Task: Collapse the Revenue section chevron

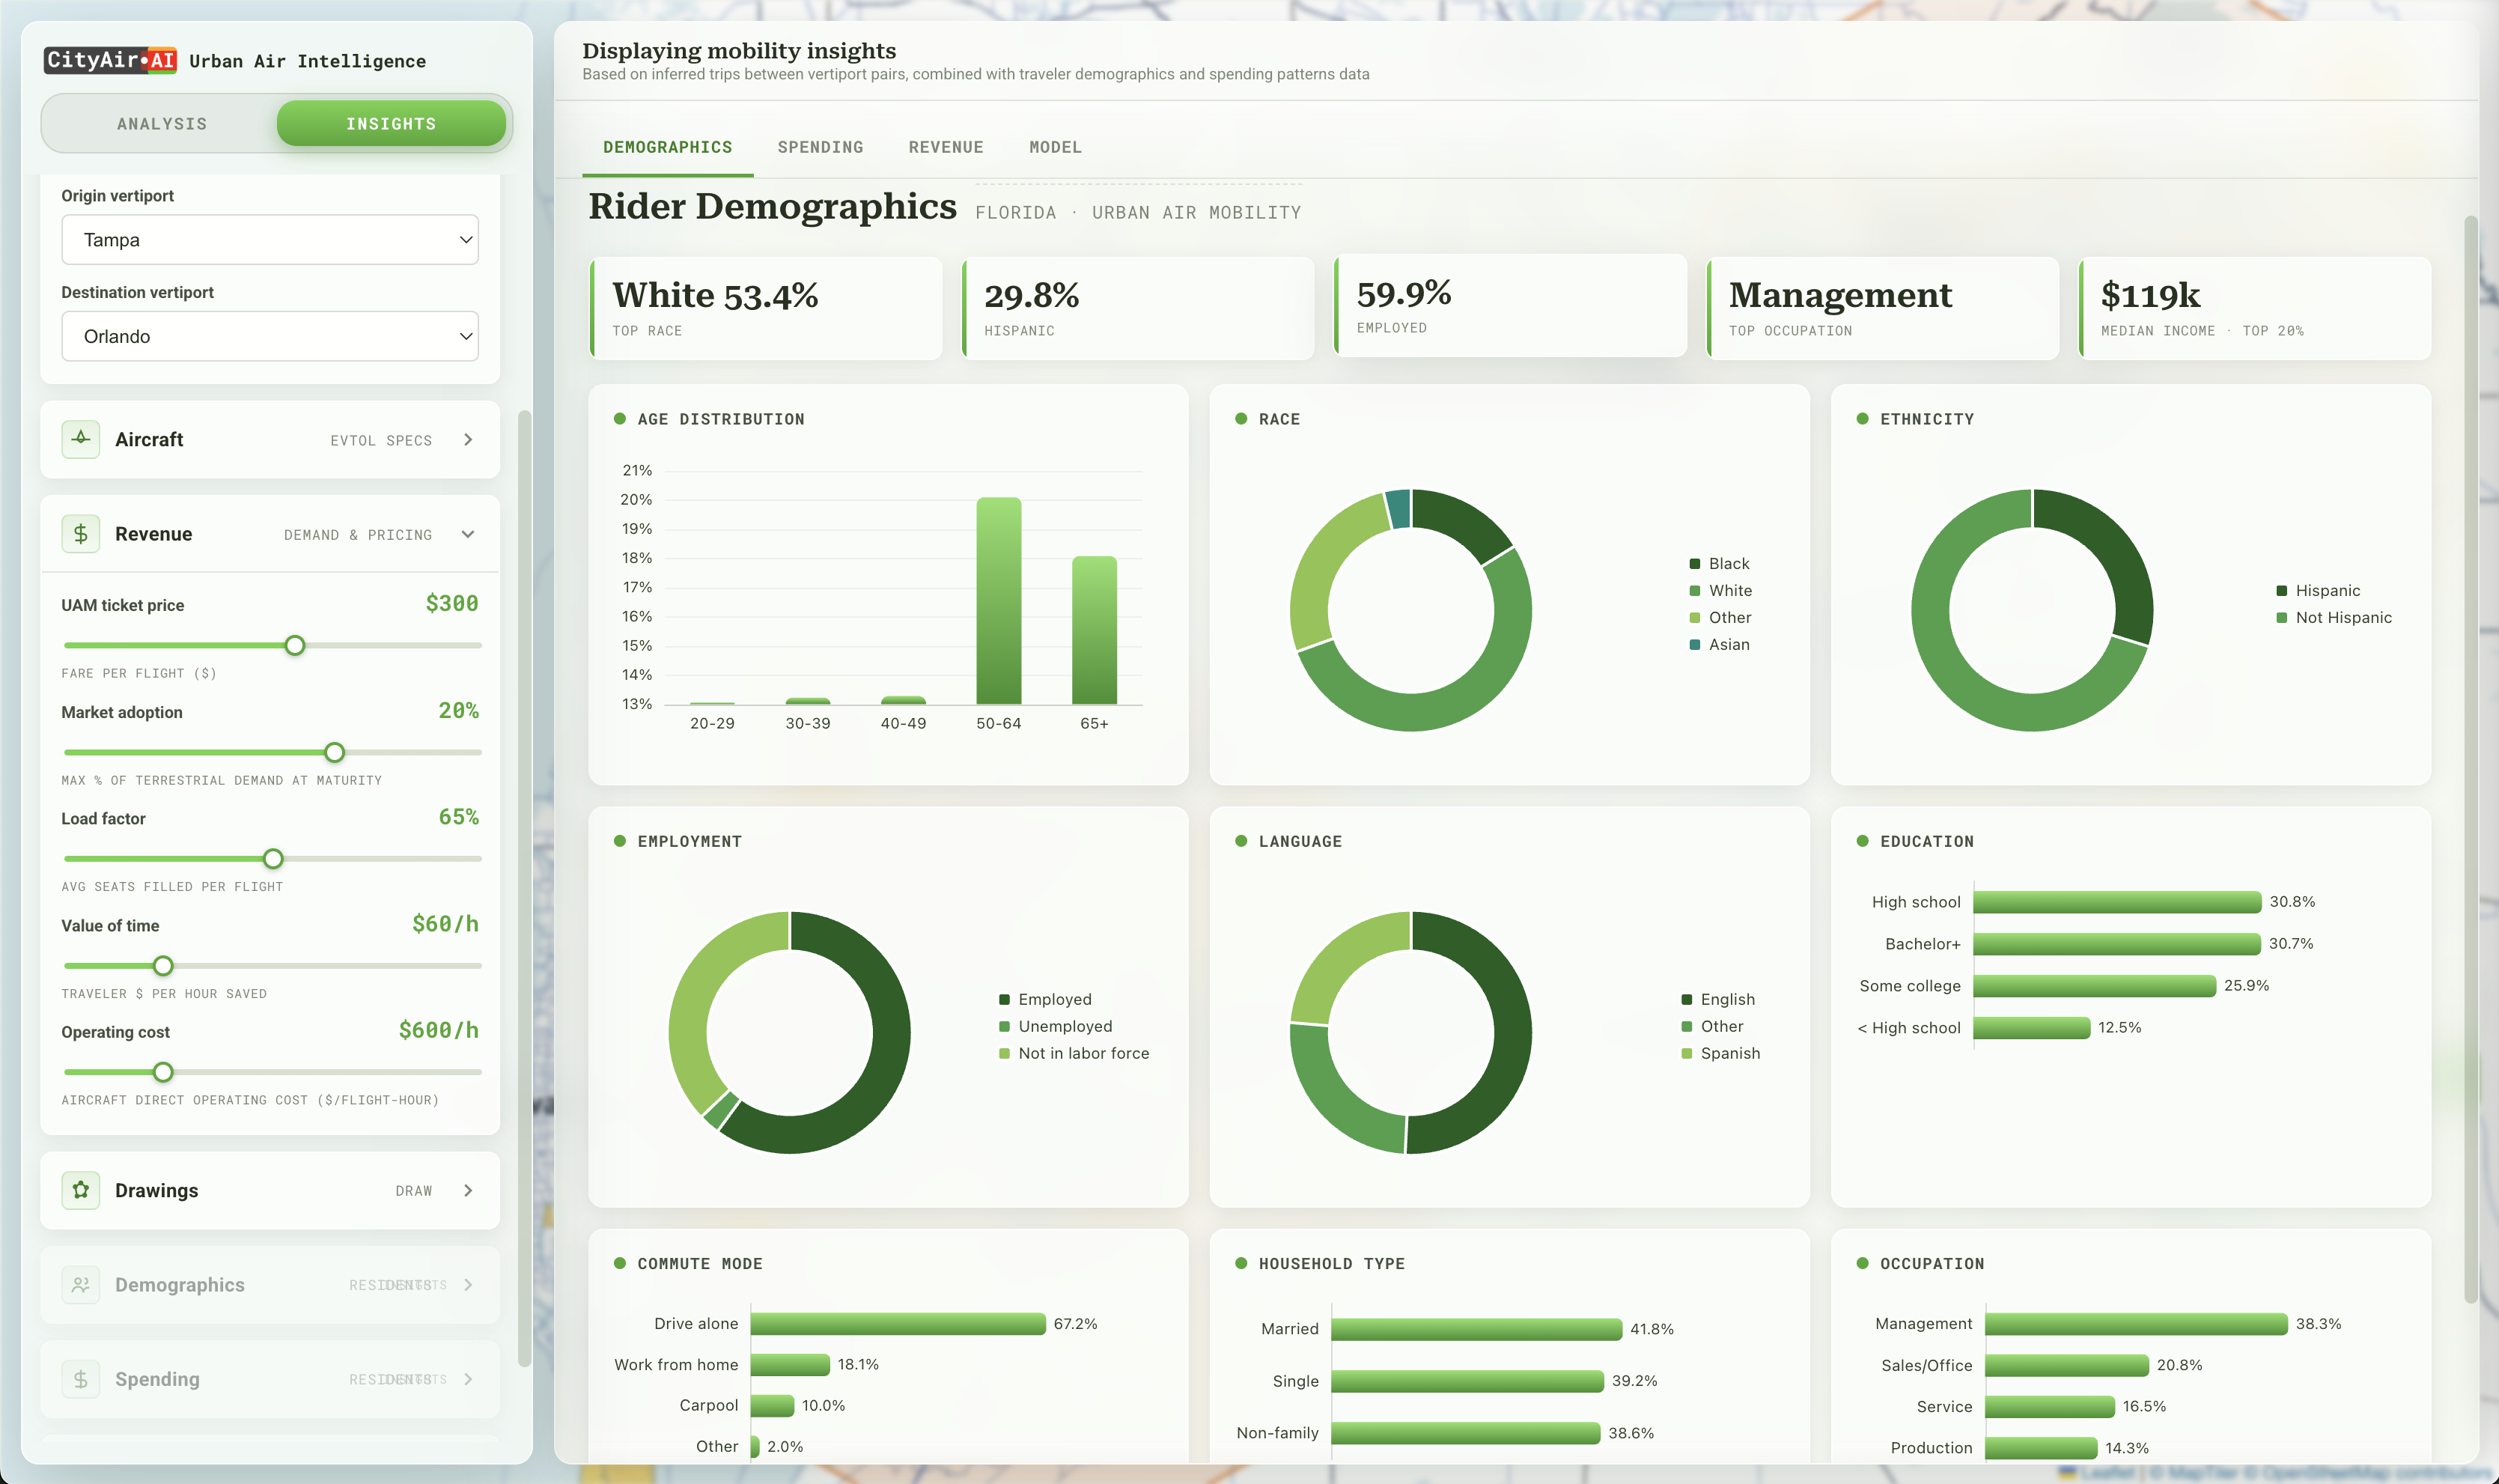Action: pyautogui.click(x=468, y=534)
